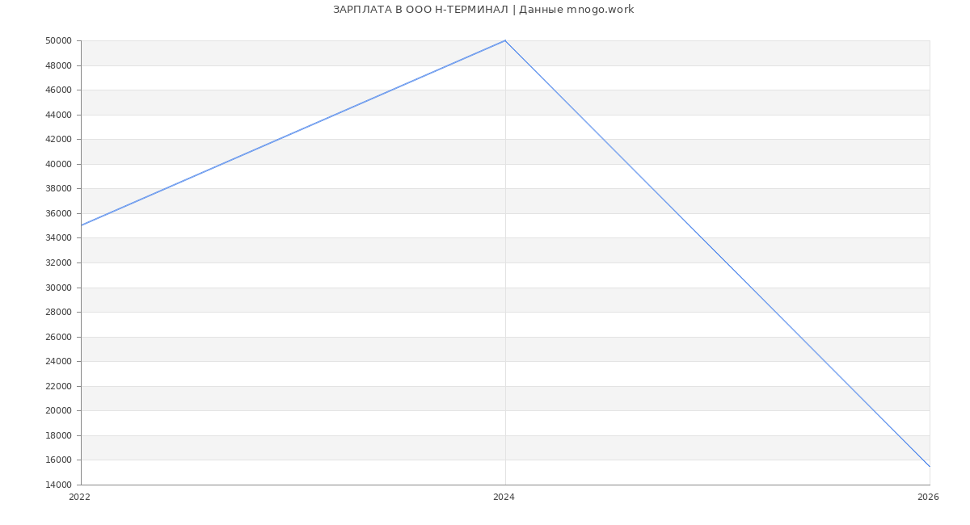Click the 36000 y-axis label
The image size is (970, 525).
coord(59,213)
